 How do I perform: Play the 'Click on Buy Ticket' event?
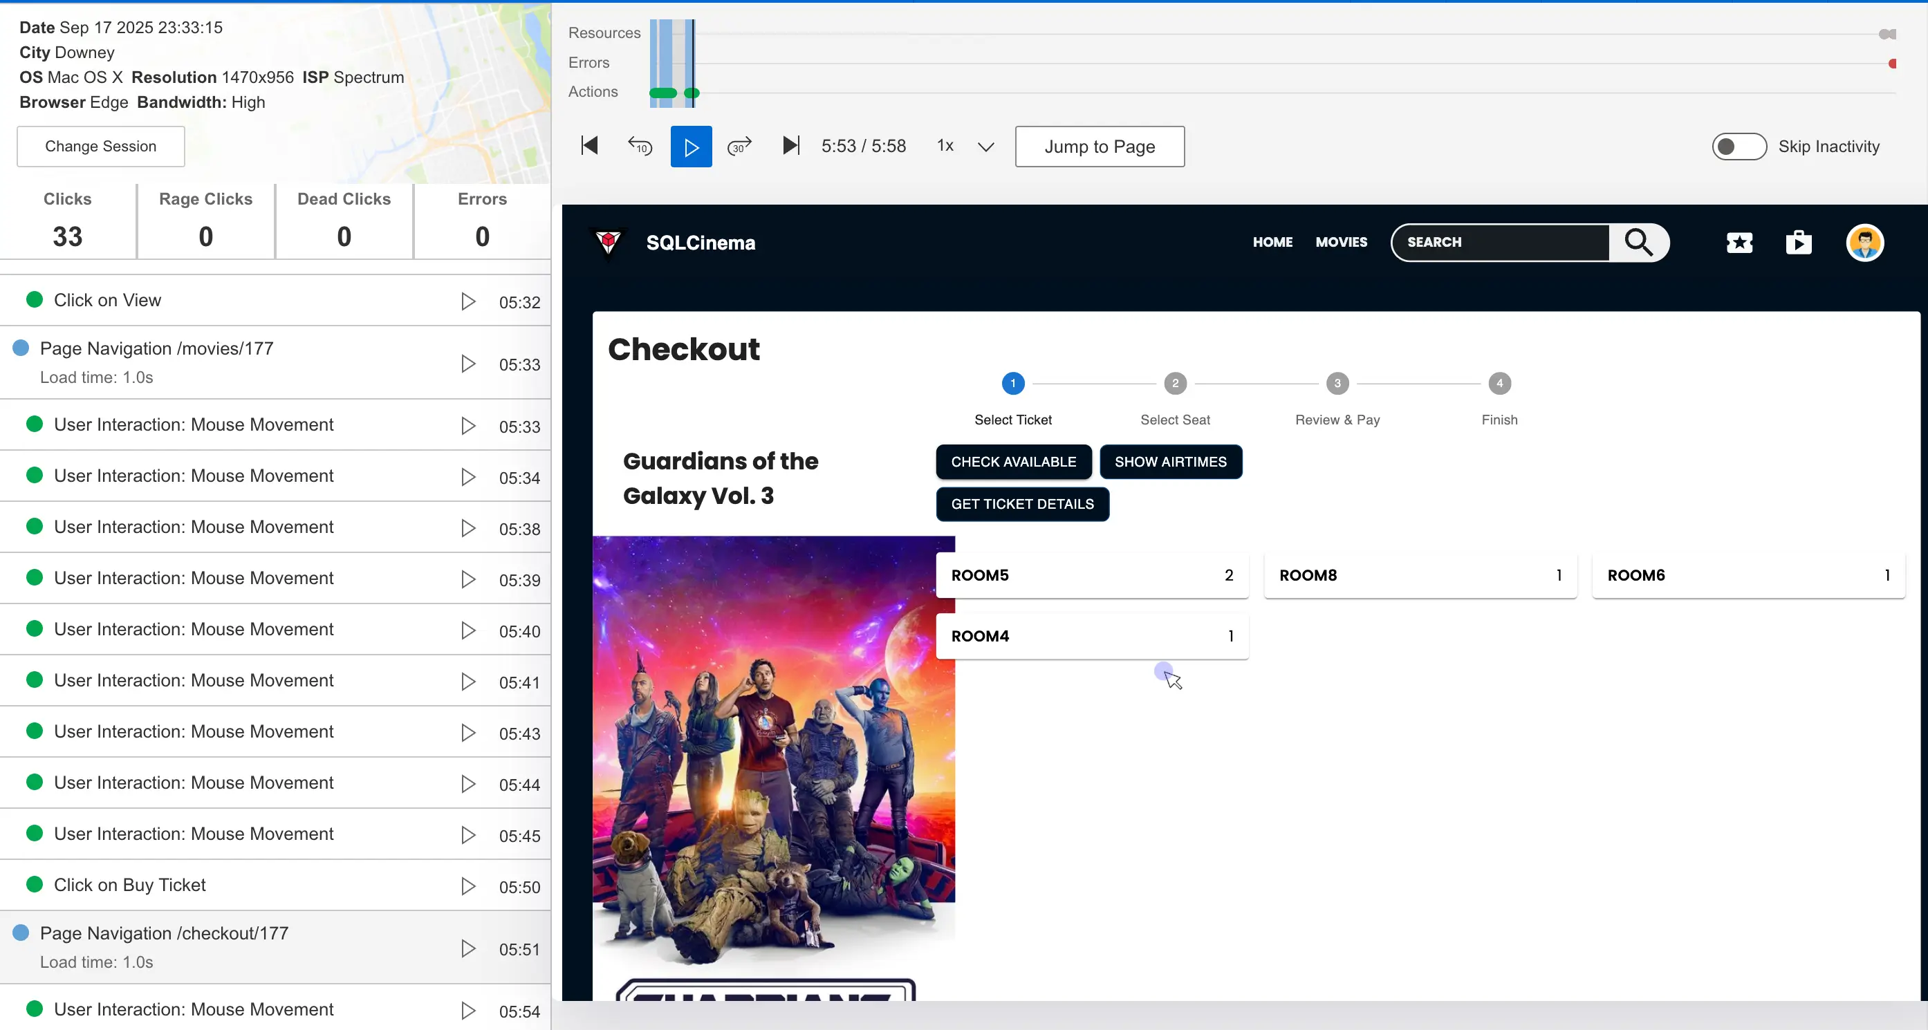pos(467,886)
